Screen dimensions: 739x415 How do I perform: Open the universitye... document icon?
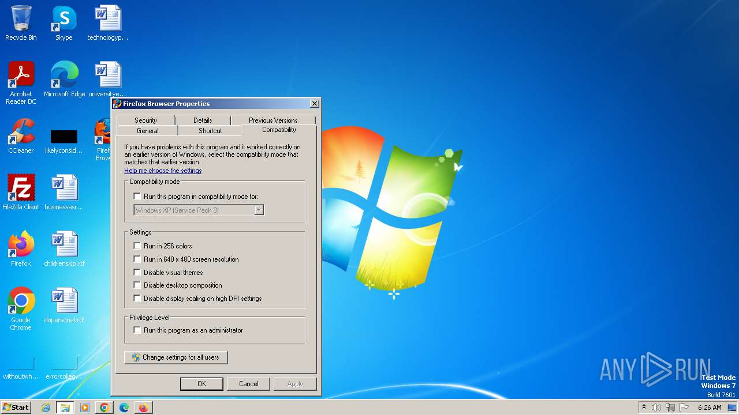[107, 79]
